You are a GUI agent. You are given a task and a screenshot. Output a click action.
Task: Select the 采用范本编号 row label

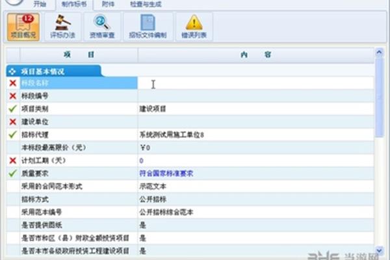tap(42, 213)
